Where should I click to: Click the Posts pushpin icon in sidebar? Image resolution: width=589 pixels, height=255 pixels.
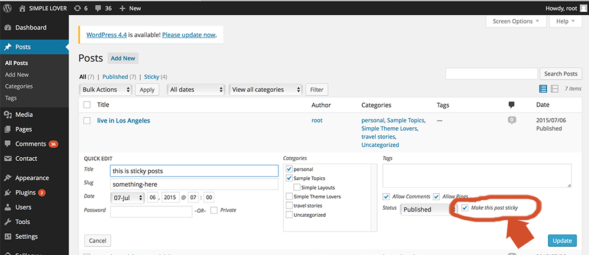8,47
